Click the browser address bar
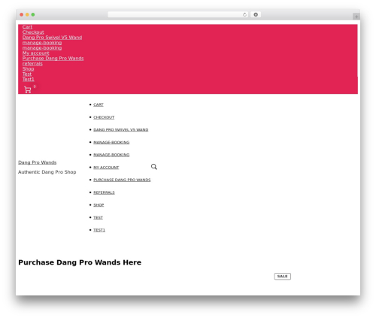The width and height of the screenshot is (376, 318). point(177,15)
